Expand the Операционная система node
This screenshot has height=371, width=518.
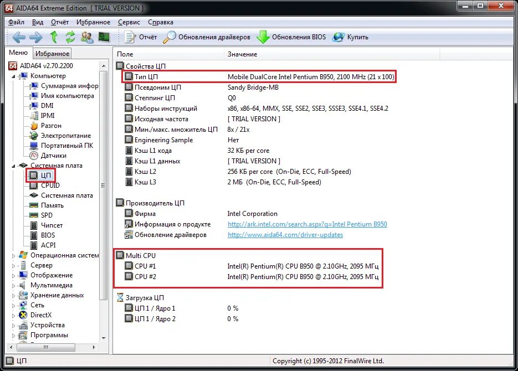13,255
